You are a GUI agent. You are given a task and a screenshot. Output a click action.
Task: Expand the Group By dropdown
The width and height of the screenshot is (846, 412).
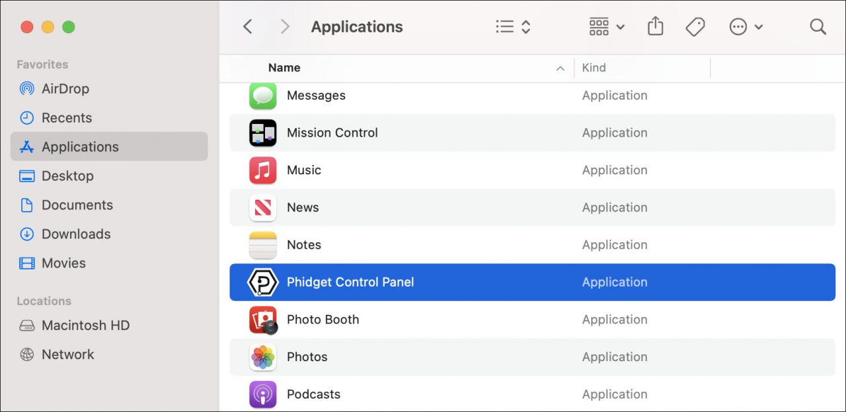coord(606,27)
